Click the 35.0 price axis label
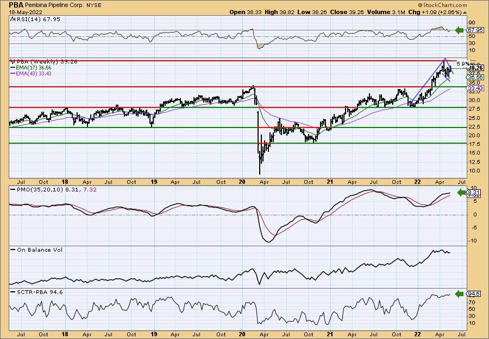 click(473, 83)
